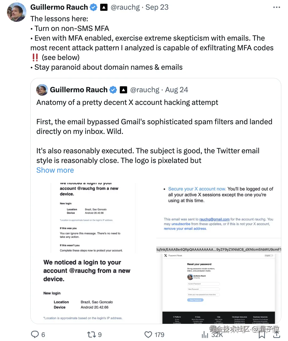Click the Vercel triangle badge in the top header

coord(104,7)
